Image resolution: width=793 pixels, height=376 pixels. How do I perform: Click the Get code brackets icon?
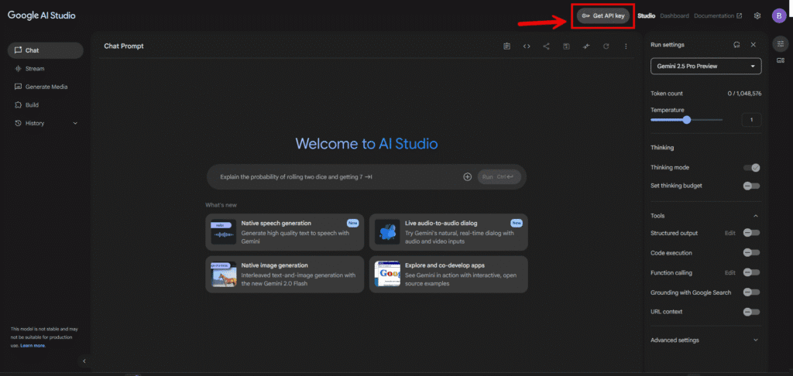pyautogui.click(x=527, y=46)
